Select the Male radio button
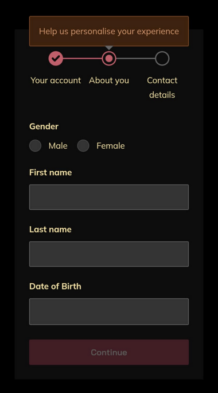This screenshot has width=218, height=393. [36, 145]
